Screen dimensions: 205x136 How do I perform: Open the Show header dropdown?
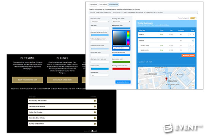click(100, 75)
